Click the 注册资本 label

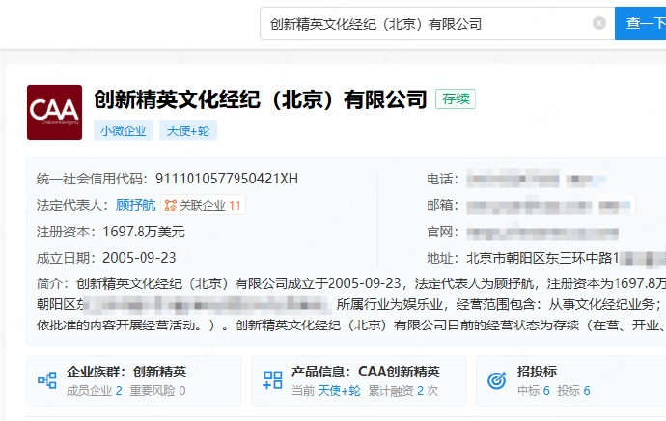66,232
